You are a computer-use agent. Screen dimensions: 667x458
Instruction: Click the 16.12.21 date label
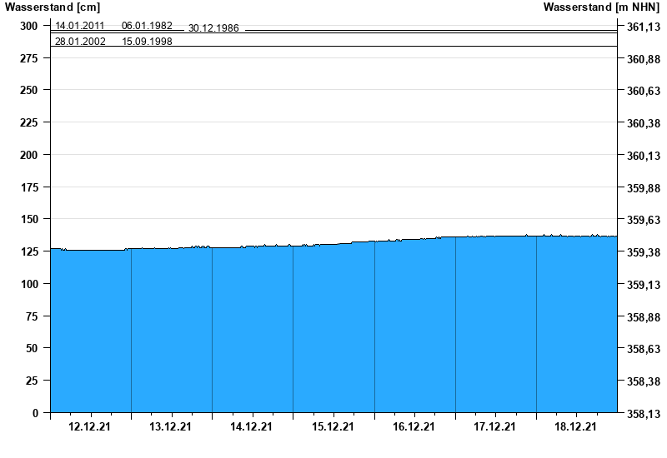click(x=414, y=427)
